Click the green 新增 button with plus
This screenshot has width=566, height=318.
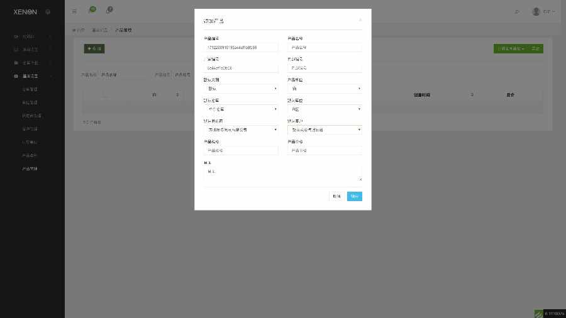94,48
